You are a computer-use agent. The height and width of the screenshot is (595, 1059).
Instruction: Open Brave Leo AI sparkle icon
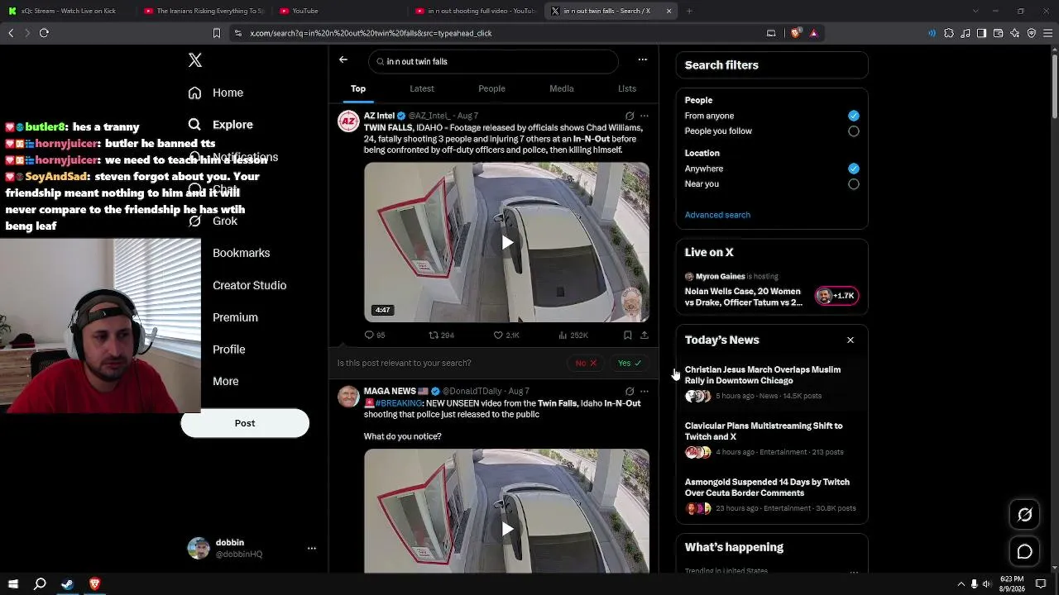click(1014, 33)
